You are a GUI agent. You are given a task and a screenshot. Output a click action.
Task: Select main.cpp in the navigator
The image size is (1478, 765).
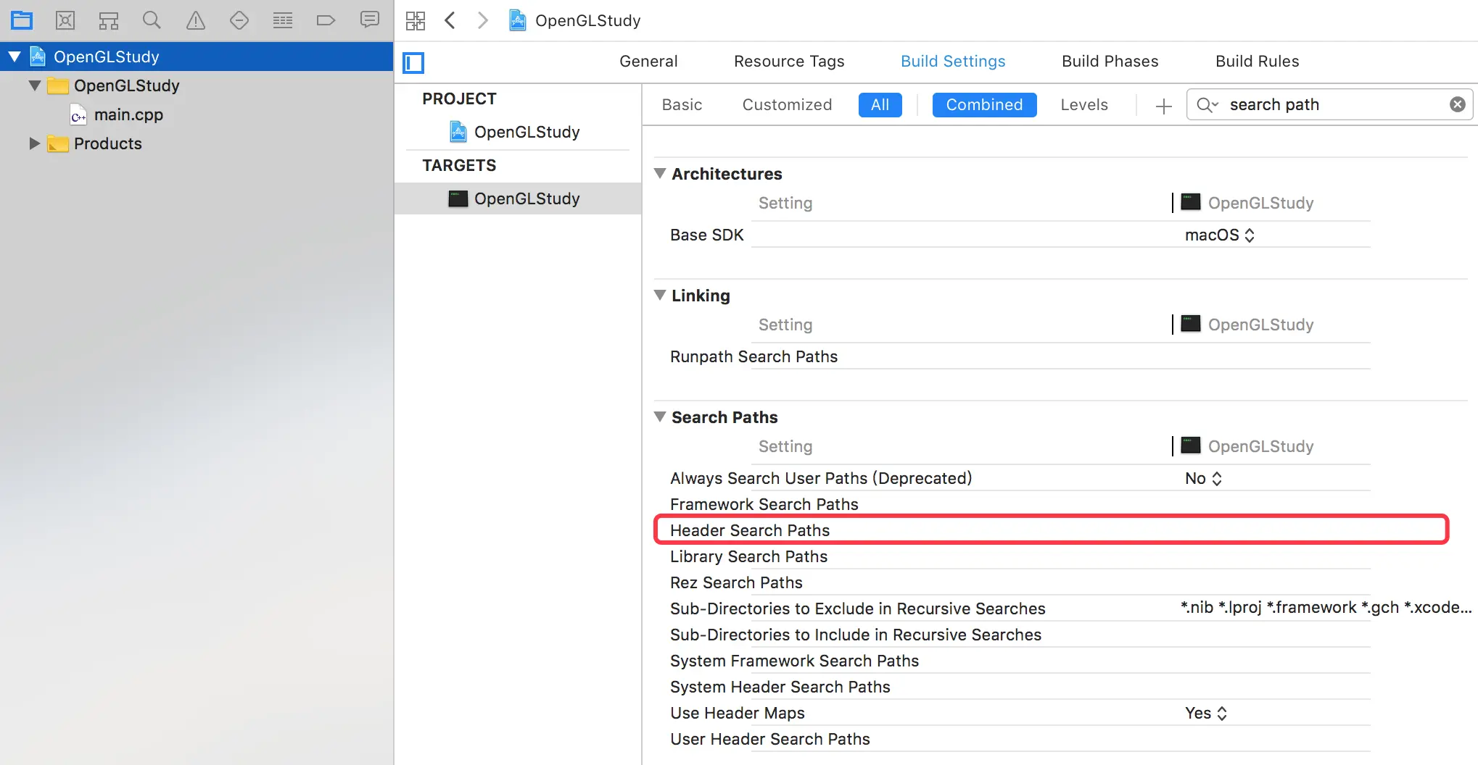point(128,114)
